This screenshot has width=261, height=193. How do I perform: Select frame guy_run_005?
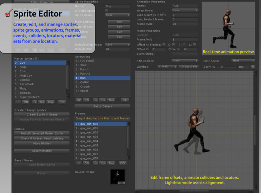pos(101,146)
